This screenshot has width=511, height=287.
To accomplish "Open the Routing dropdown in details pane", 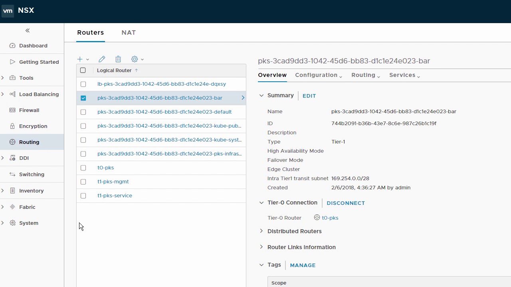I will (x=365, y=75).
